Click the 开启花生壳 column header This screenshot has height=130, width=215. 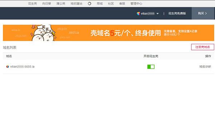coord(151,56)
